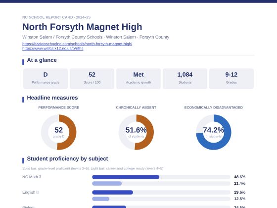Image resolution: width=277 pixels, height=208 pixels.
Task: Click the 12.5% value for English II
Action: point(240,199)
